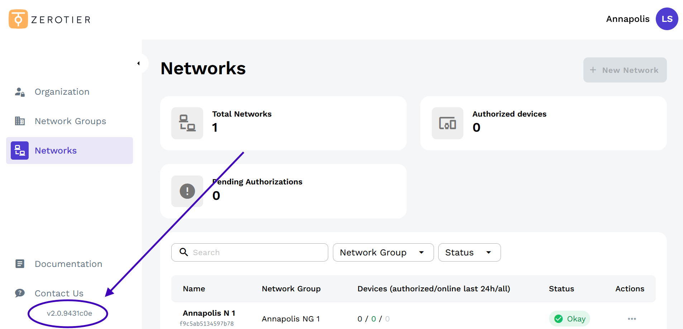Viewport: 683px width, 329px height.
Task: Click the Name column header
Action: pos(194,289)
